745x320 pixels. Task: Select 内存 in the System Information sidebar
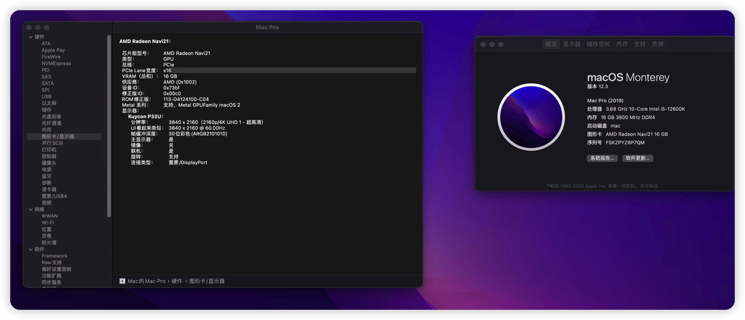(x=46, y=130)
